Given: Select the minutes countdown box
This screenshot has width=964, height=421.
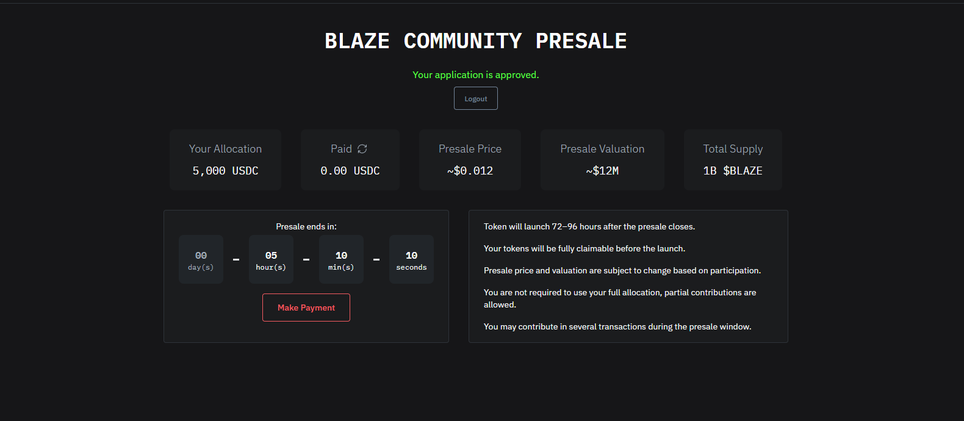Looking at the screenshot, I should [x=341, y=259].
